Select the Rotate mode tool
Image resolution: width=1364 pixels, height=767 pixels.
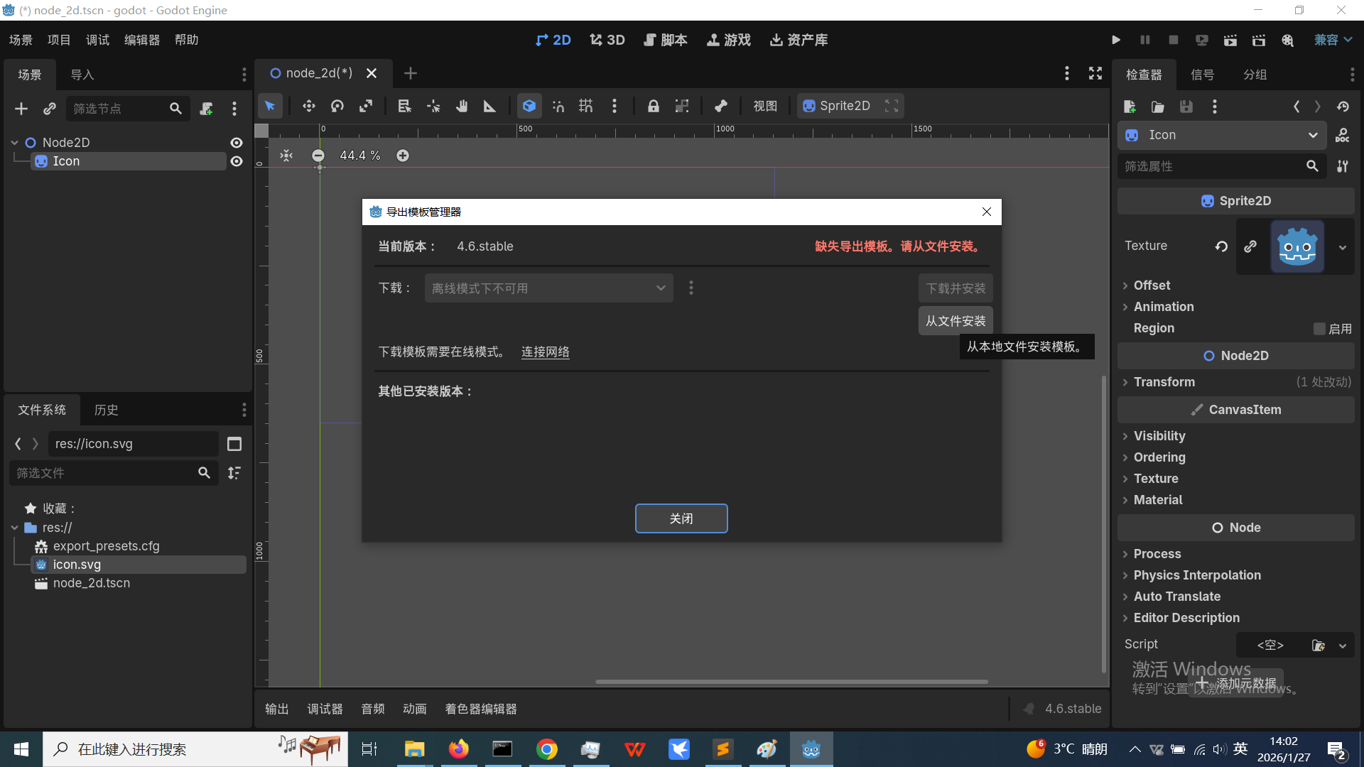point(337,106)
